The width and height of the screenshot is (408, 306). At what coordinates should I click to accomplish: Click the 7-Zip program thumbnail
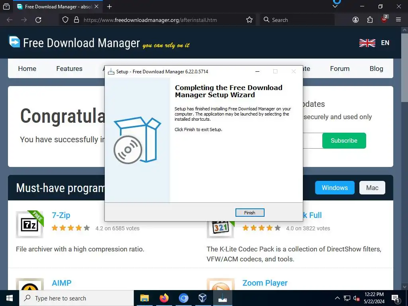[29, 224]
